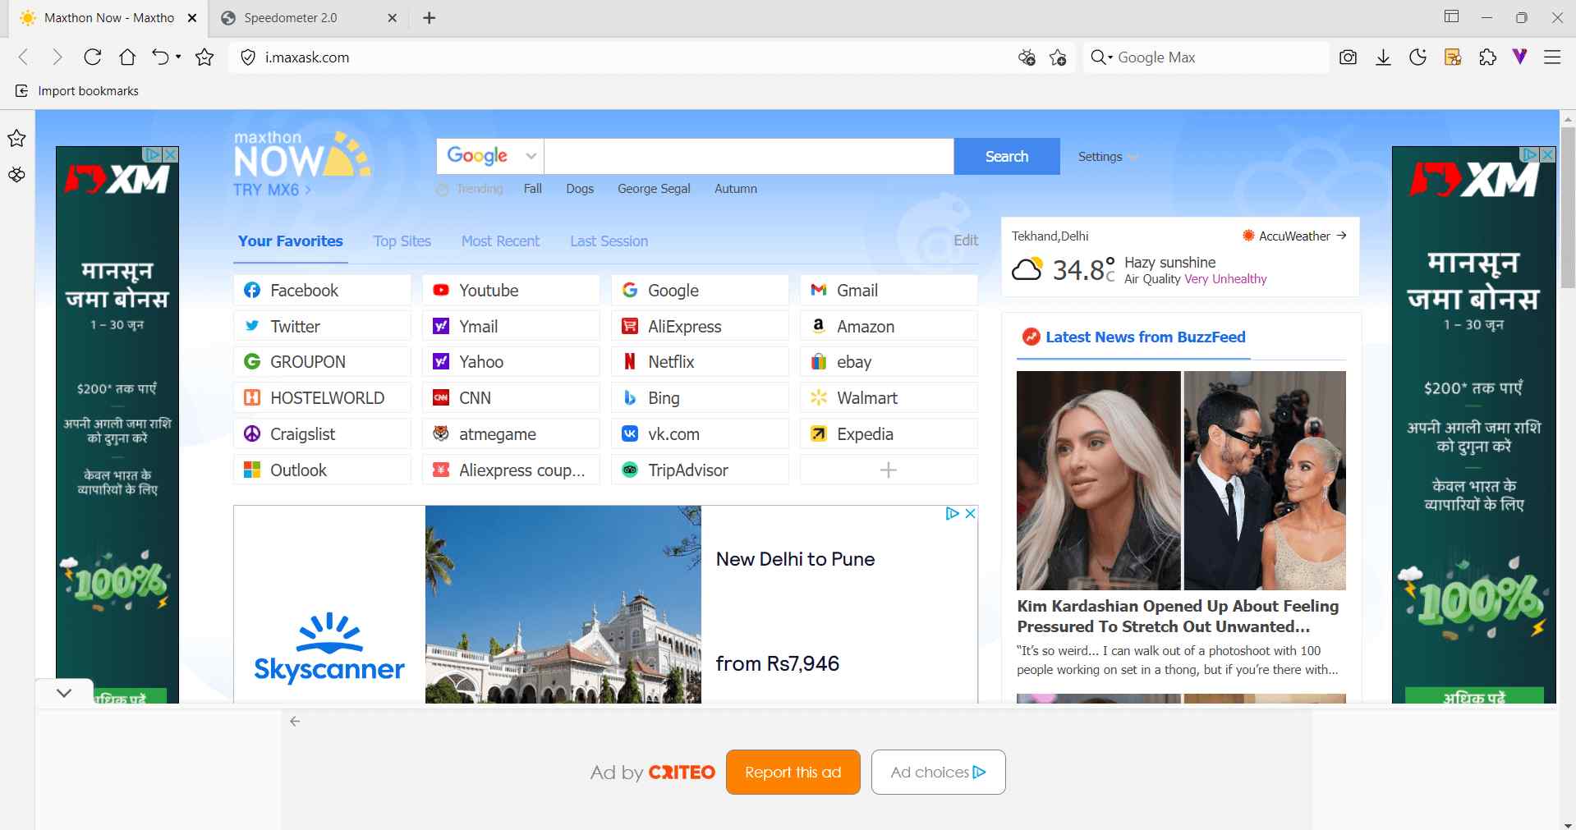Switch to Top Sites tab
The width and height of the screenshot is (1576, 830).
402,241
